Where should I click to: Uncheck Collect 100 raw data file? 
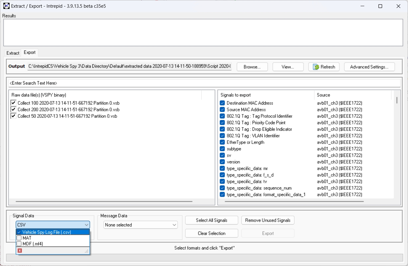(x=13, y=103)
